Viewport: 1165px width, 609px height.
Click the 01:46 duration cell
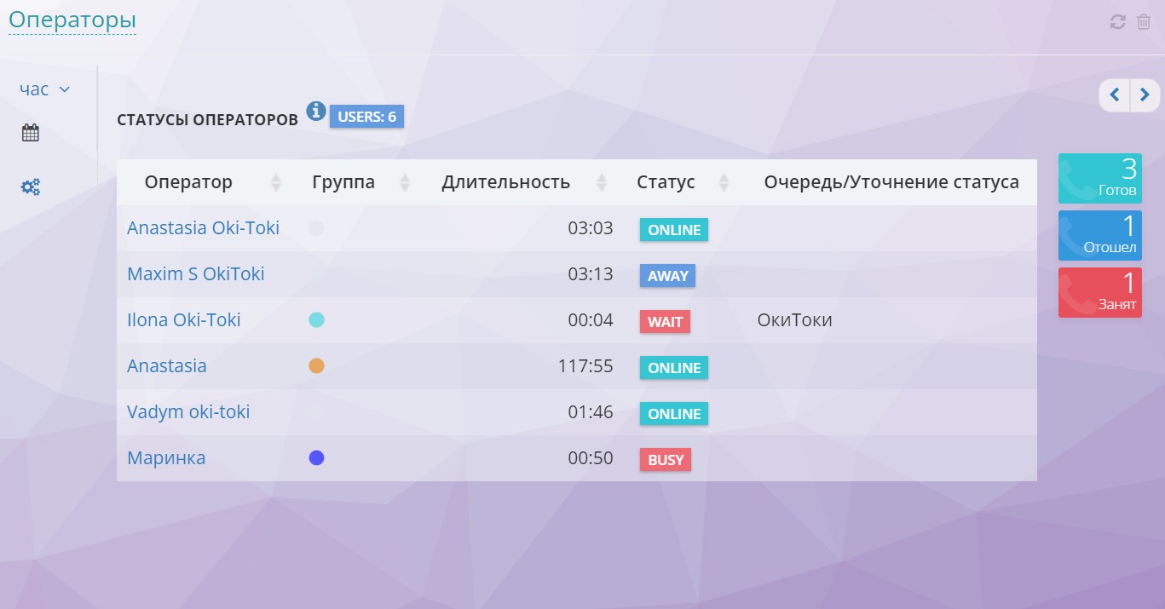(x=591, y=412)
